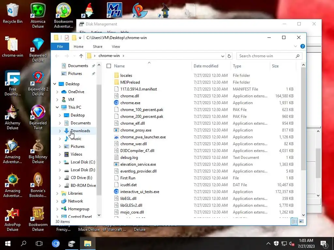The height and width of the screenshot is (250, 334).
Task: Open Task View on the taskbar
Action: coord(39,243)
